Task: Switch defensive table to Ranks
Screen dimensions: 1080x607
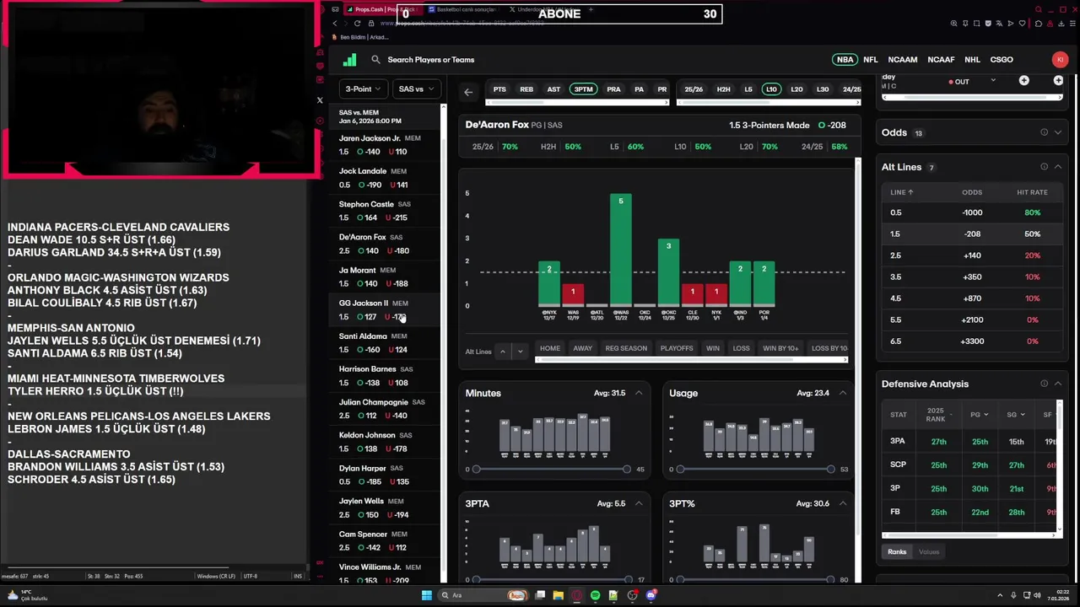Action: click(x=897, y=552)
